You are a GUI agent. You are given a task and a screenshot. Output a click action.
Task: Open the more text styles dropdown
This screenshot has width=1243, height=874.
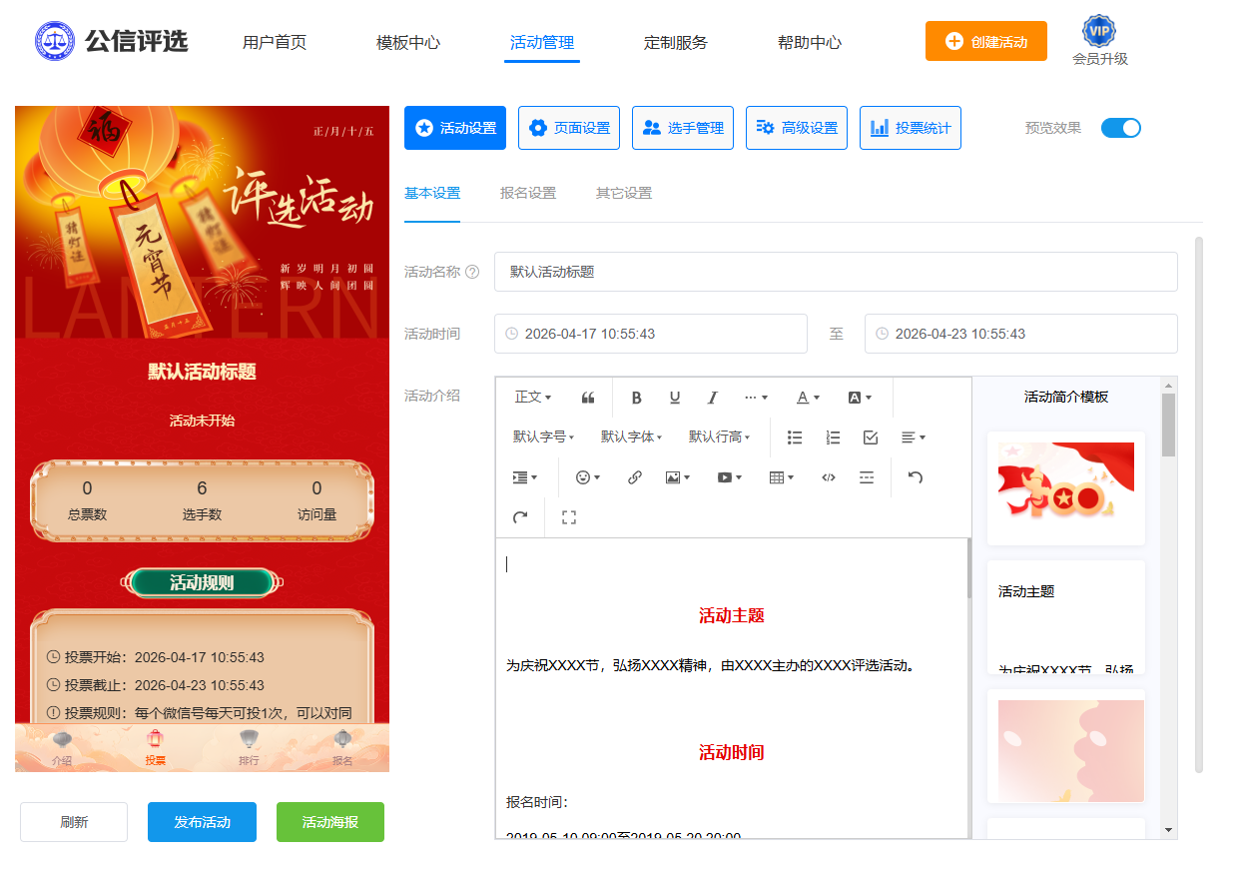pos(757,398)
